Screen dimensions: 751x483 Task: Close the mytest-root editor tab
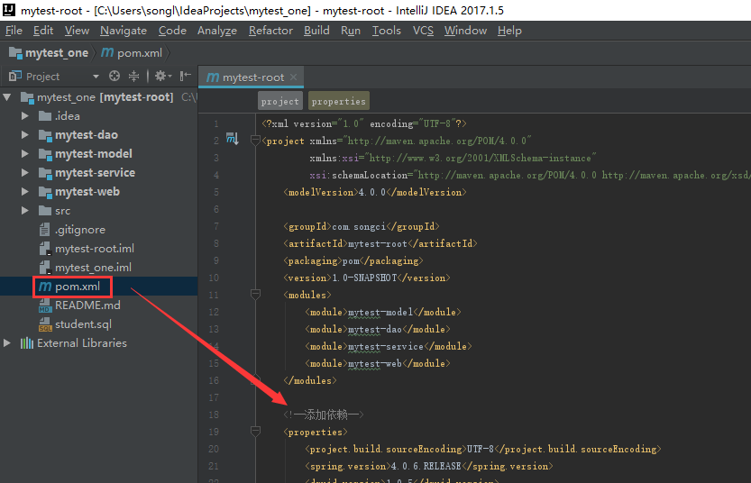point(294,77)
